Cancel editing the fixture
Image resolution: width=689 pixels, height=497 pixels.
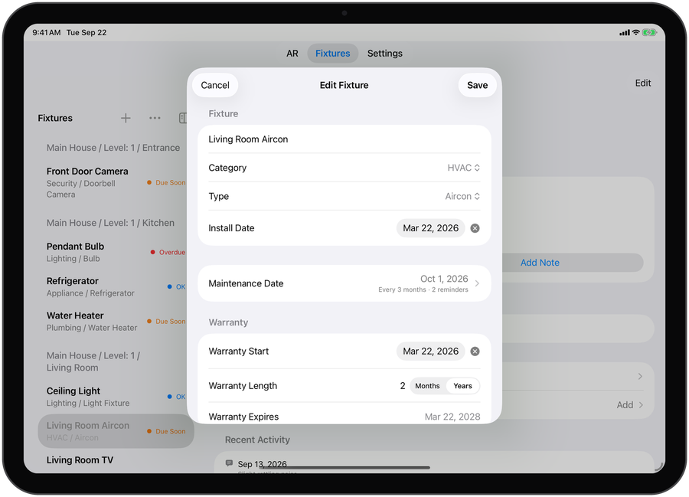pos(215,85)
